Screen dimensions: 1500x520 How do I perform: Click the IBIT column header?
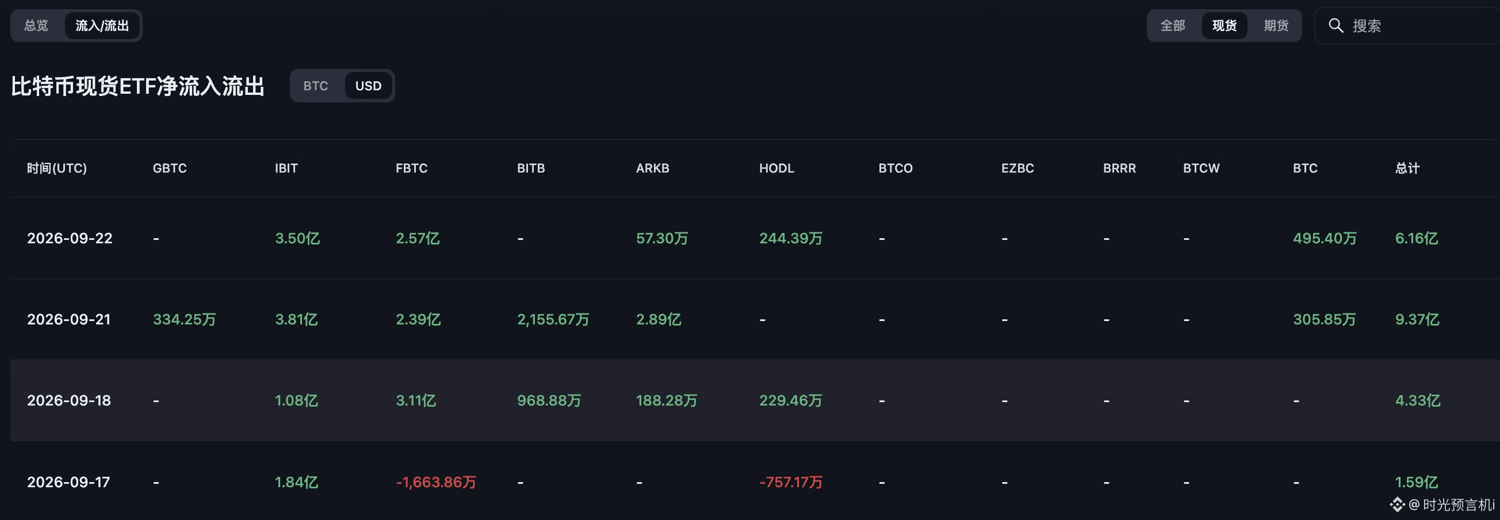(286, 169)
